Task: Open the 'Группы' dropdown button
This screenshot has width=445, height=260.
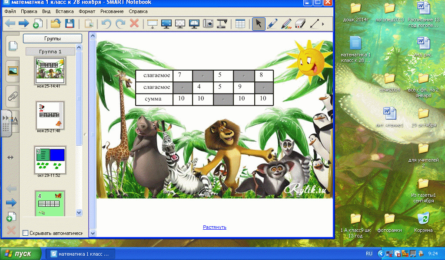Action: 53,39
